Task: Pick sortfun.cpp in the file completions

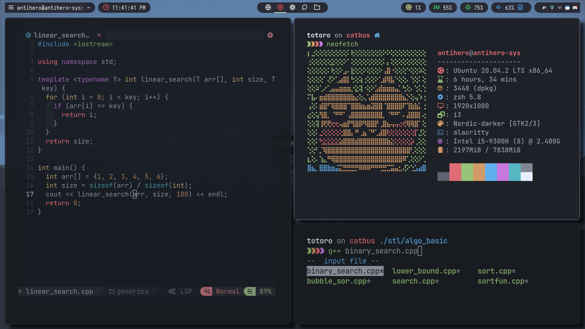Action: [x=503, y=281]
